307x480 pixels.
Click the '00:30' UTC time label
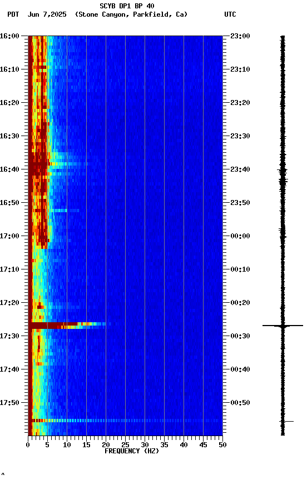click(x=240, y=337)
